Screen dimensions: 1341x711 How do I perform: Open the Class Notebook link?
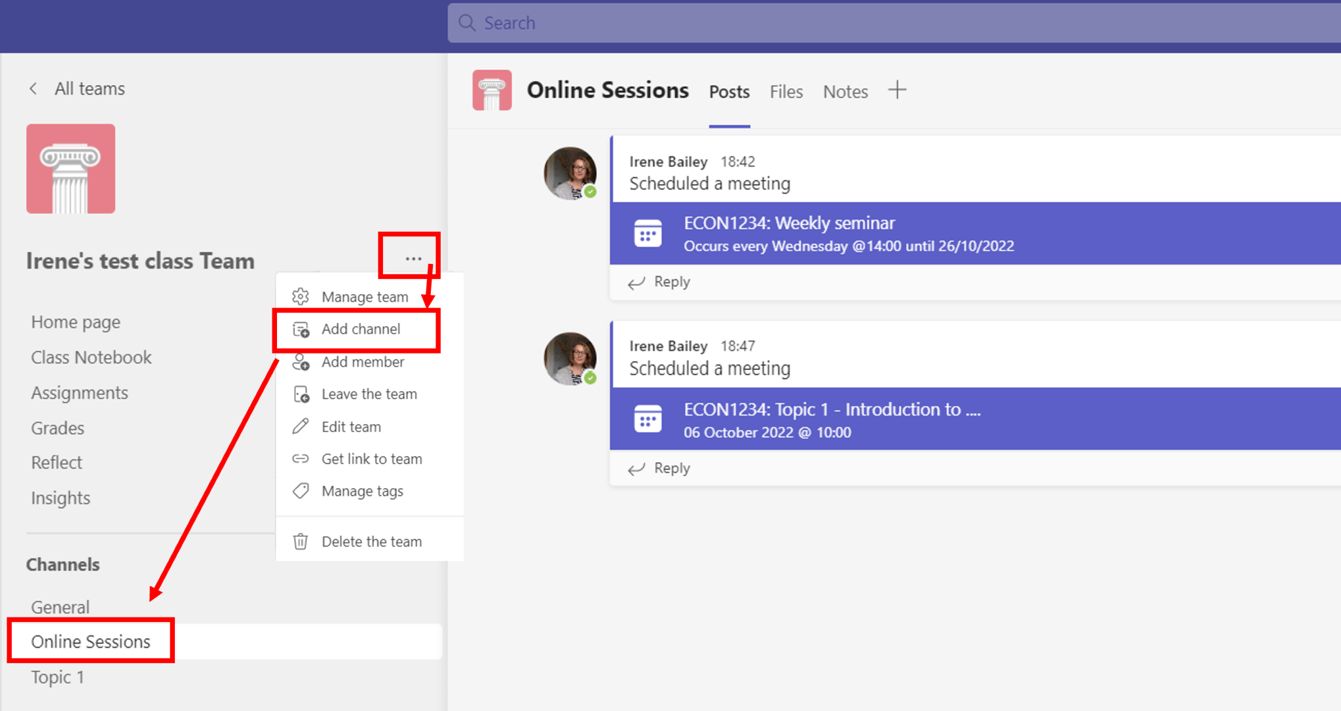point(91,357)
